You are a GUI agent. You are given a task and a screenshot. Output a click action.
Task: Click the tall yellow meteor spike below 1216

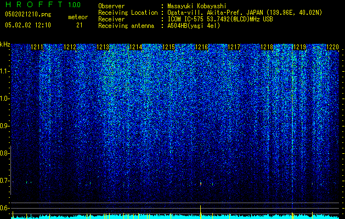pos(200,212)
